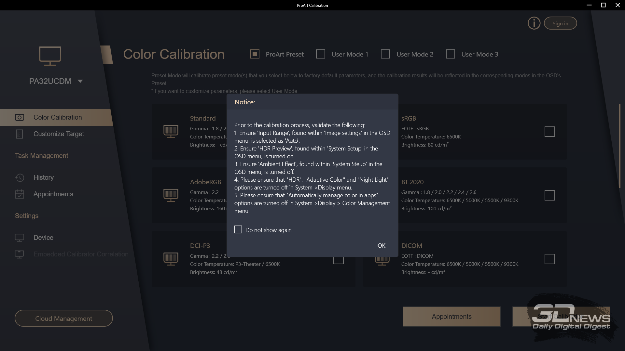Click the large monitor icon above PA32UCDM
625x351 pixels.
pos(50,56)
